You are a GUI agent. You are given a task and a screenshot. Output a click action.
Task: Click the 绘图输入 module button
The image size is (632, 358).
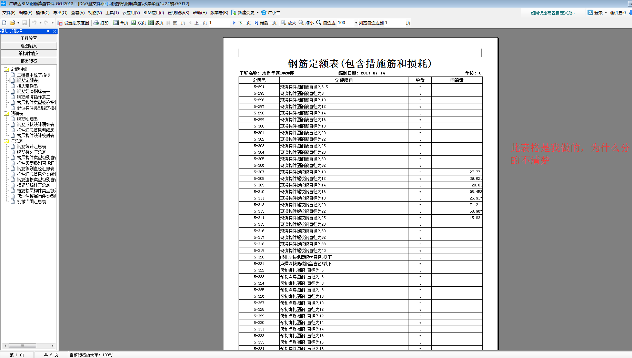pos(29,46)
